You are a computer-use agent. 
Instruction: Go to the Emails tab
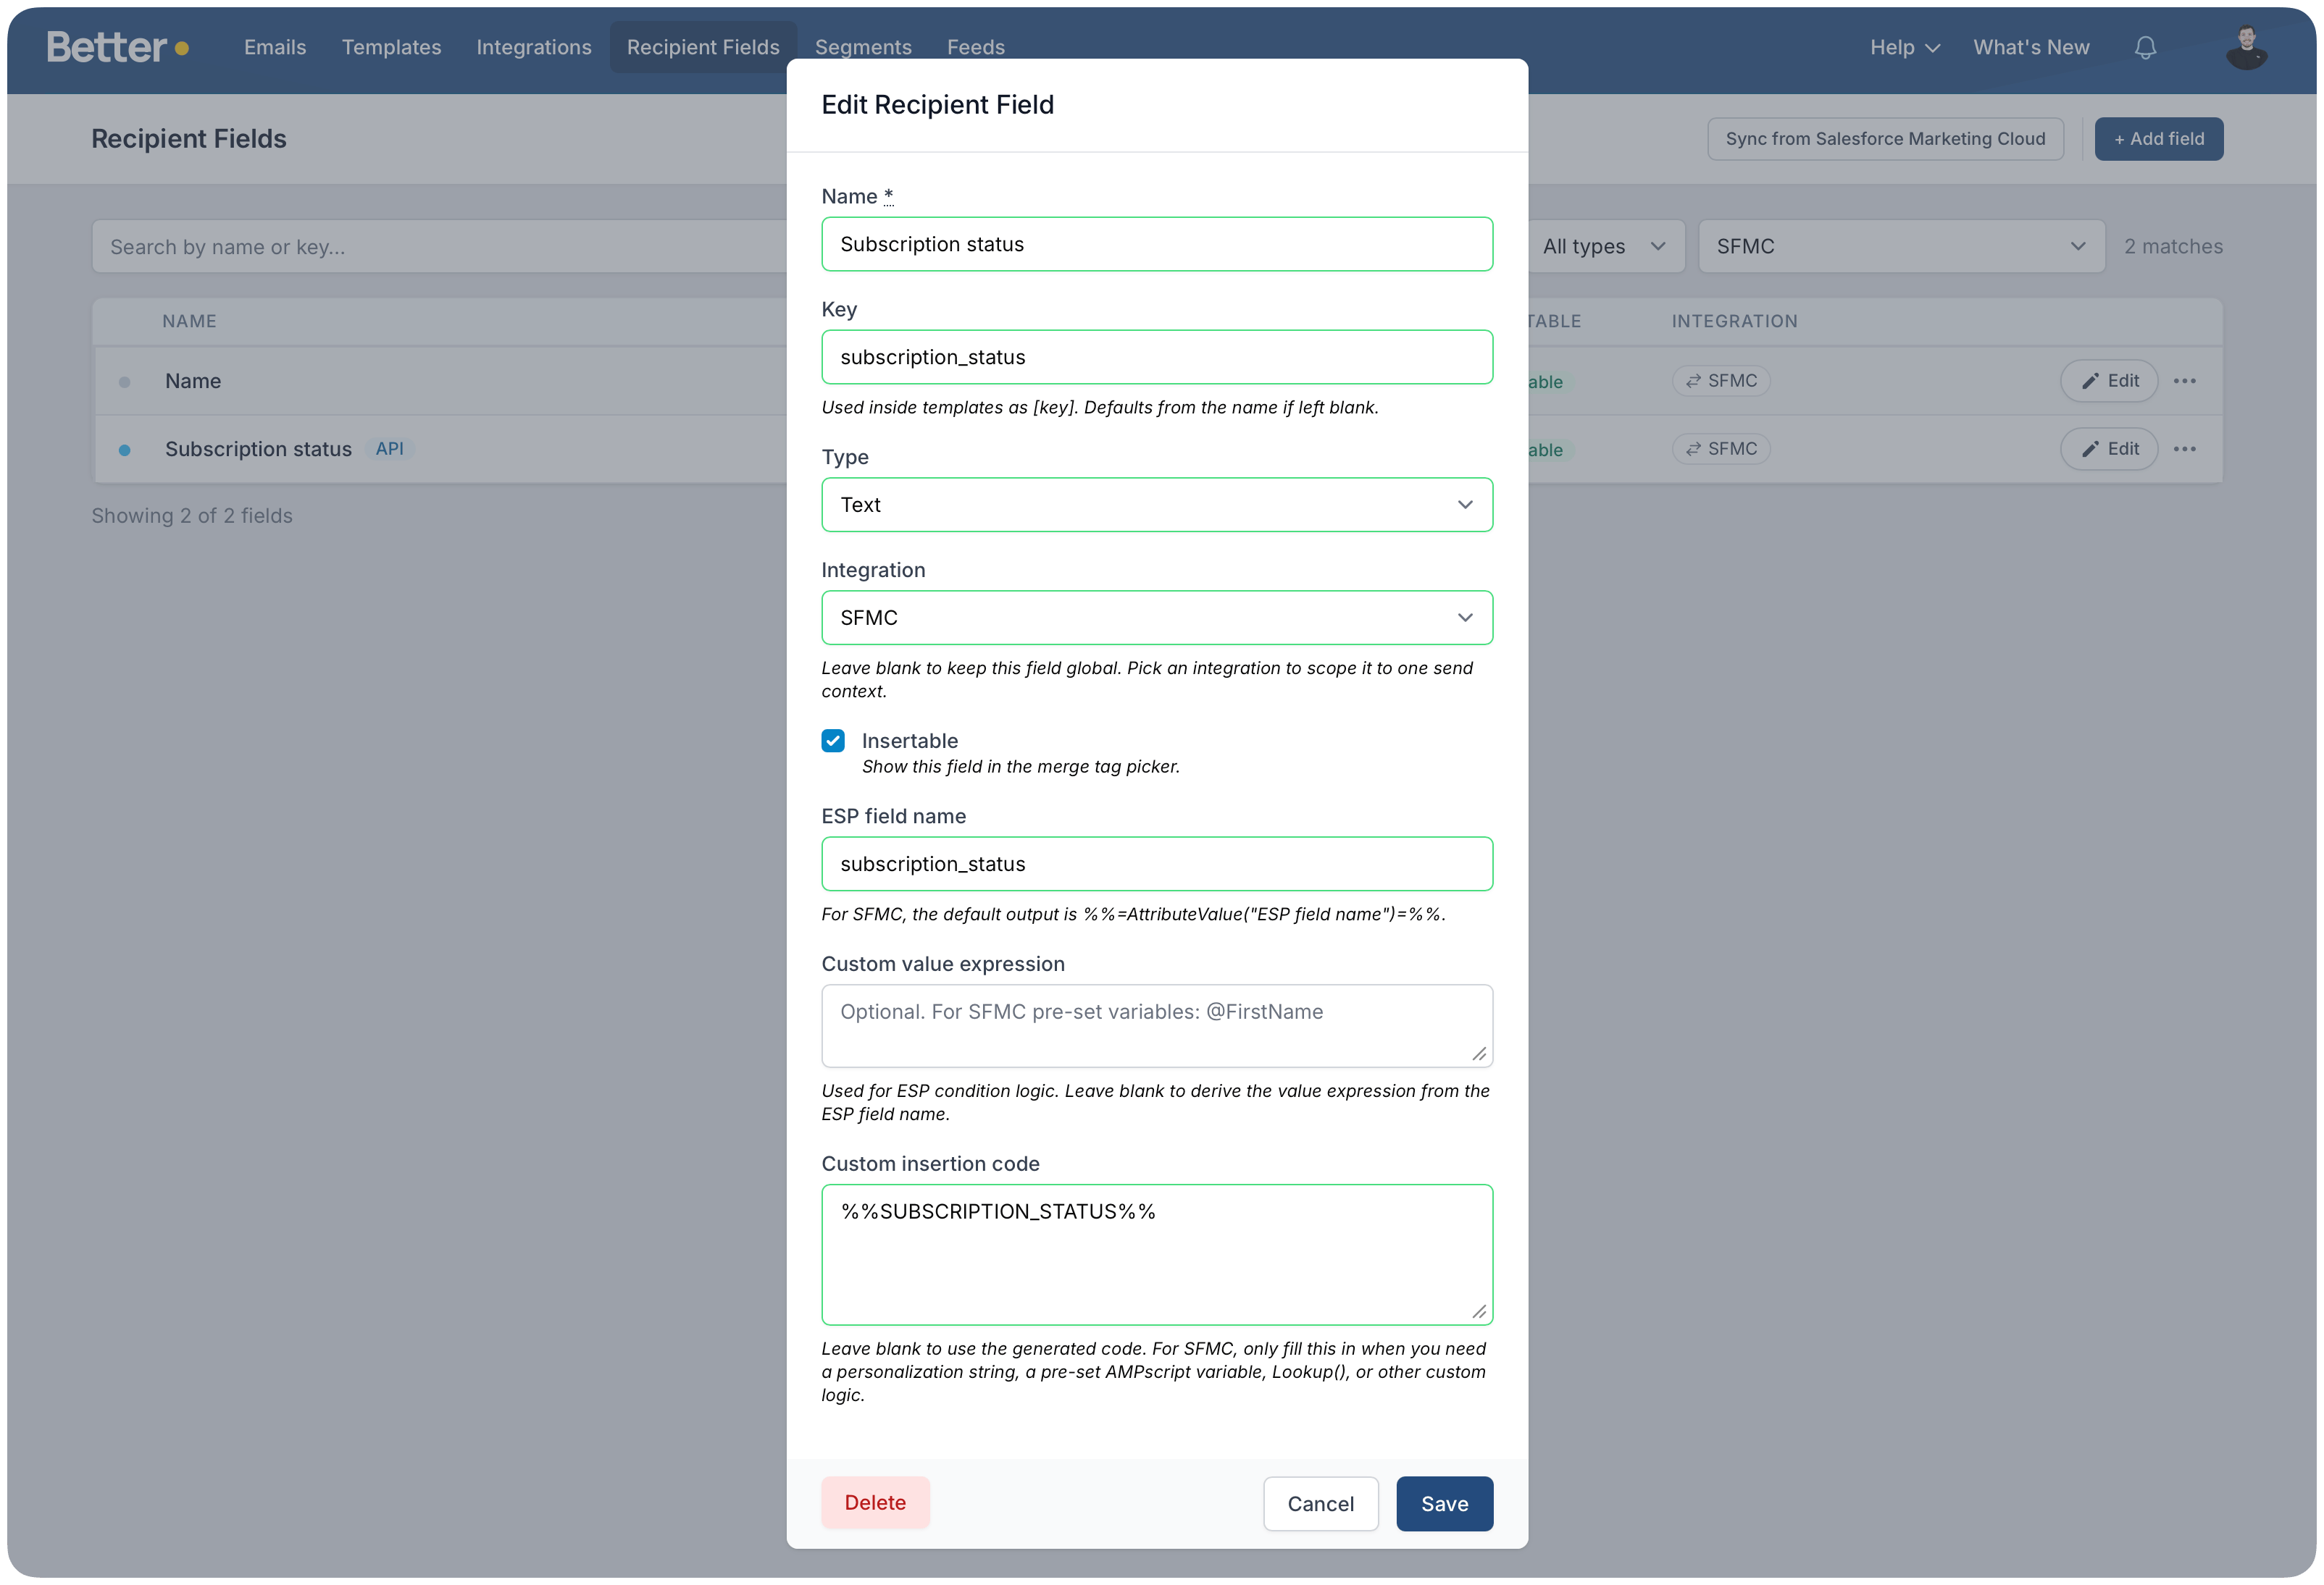pyautogui.click(x=275, y=47)
